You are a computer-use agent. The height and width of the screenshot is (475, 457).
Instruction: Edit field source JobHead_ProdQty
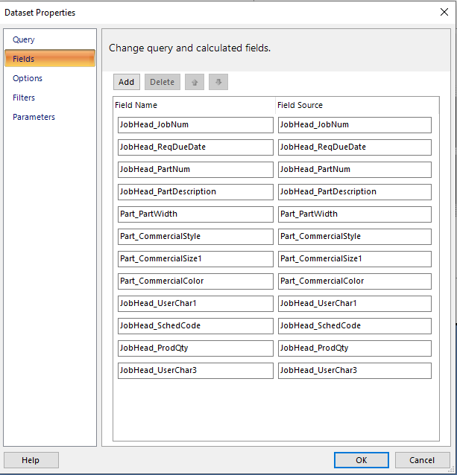(x=355, y=348)
